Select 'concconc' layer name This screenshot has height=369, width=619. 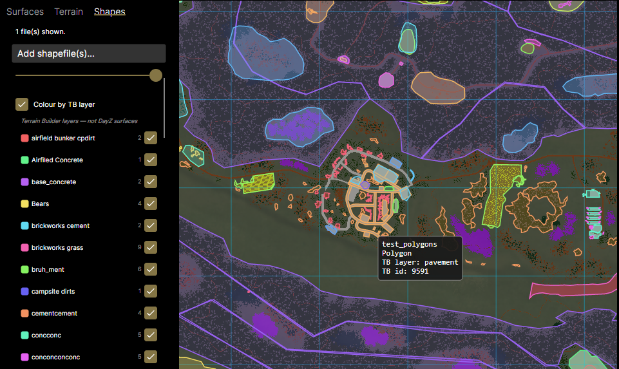tap(46, 335)
